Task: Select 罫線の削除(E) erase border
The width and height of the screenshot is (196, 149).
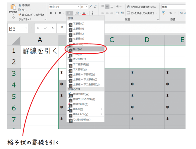Action: pyautogui.click(x=86, y=104)
